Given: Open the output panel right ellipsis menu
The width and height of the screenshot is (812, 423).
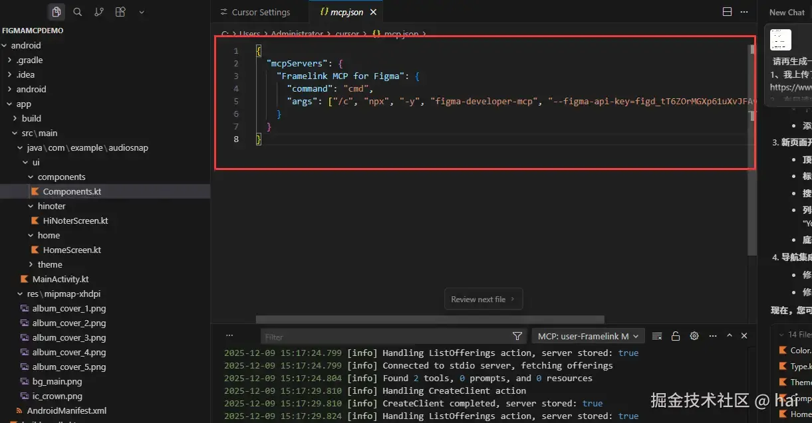Looking at the screenshot, I should point(712,336).
